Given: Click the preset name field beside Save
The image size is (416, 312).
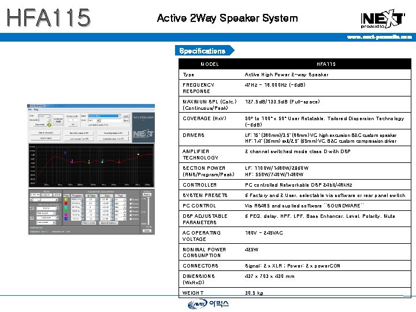Looking at the screenshot, I should [111, 120].
